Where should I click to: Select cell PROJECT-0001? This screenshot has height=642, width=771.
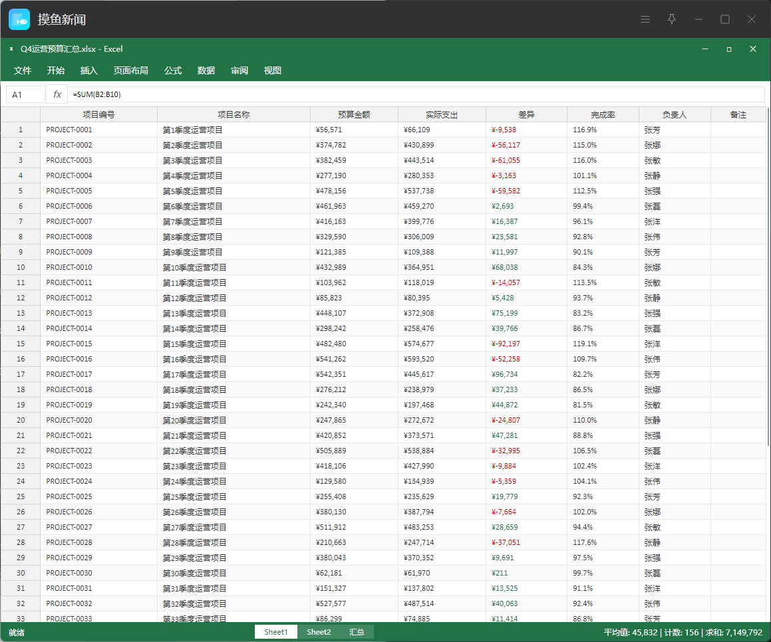click(x=99, y=130)
